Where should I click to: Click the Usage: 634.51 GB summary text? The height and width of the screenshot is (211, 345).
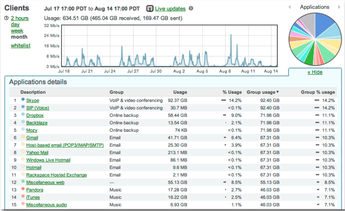[113, 18]
